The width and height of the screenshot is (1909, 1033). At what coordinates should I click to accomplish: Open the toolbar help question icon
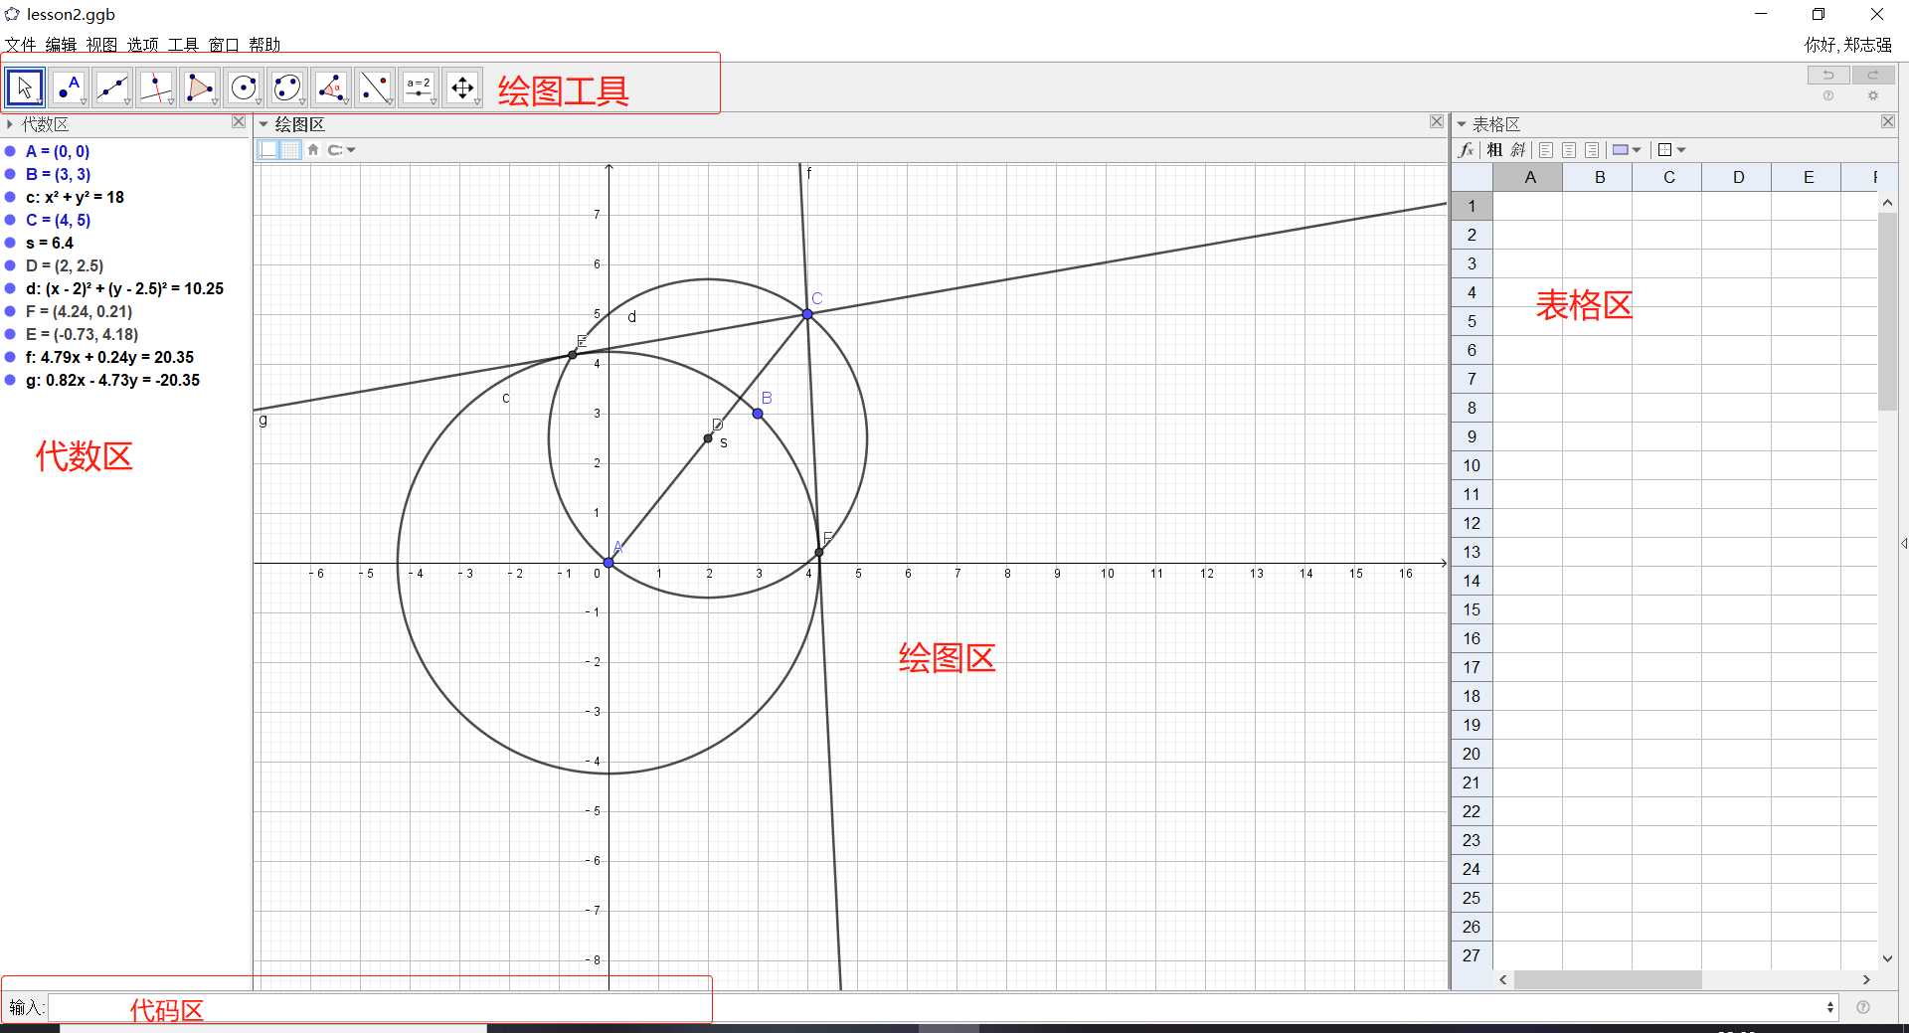click(x=1828, y=95)
